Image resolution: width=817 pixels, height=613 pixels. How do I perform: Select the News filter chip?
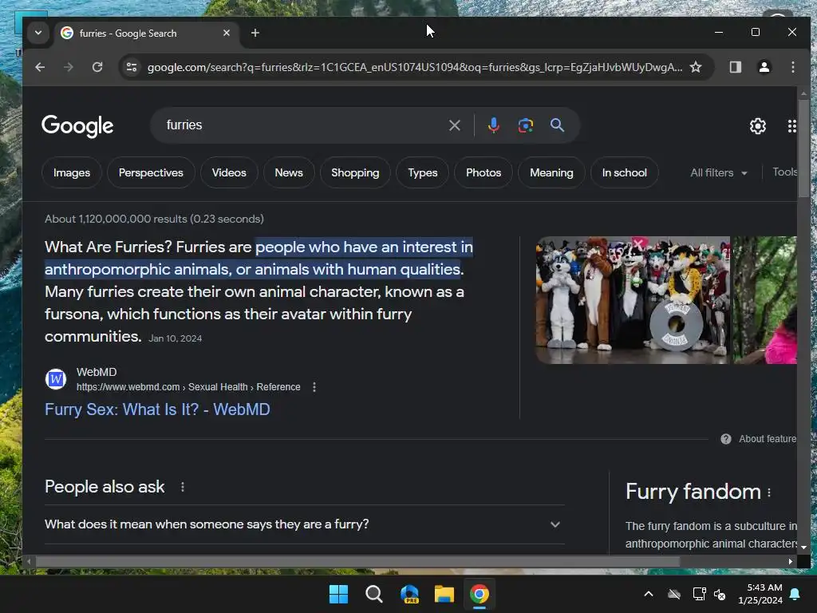(x=289, y=172)
